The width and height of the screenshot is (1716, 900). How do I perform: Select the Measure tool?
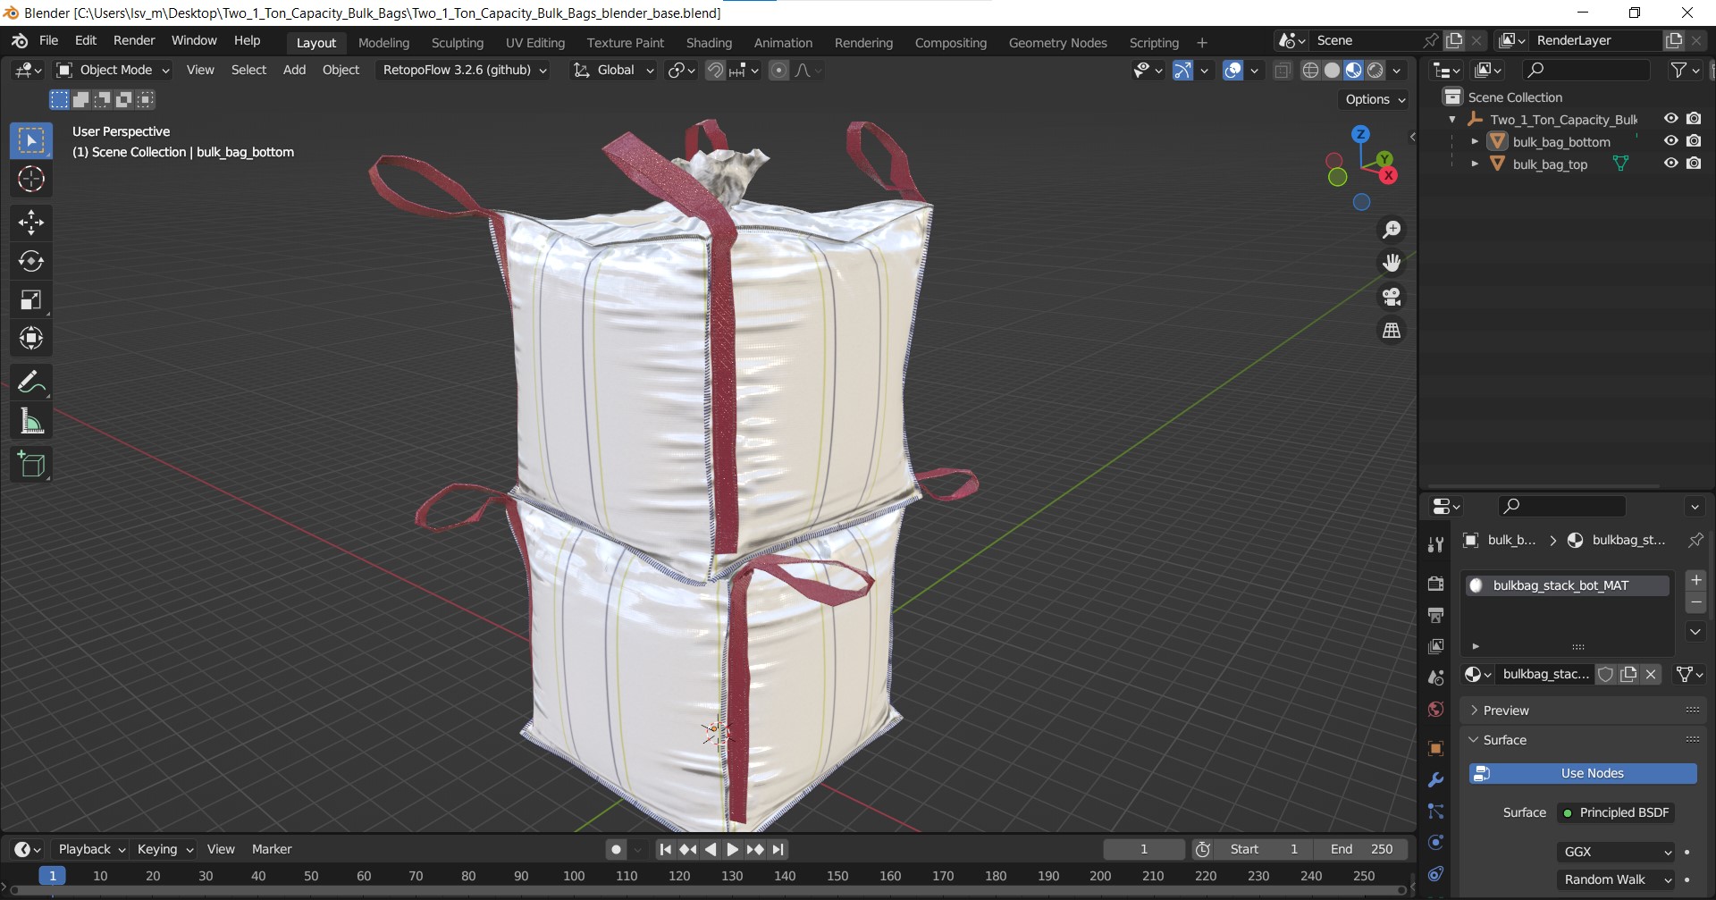click(31, 421)
